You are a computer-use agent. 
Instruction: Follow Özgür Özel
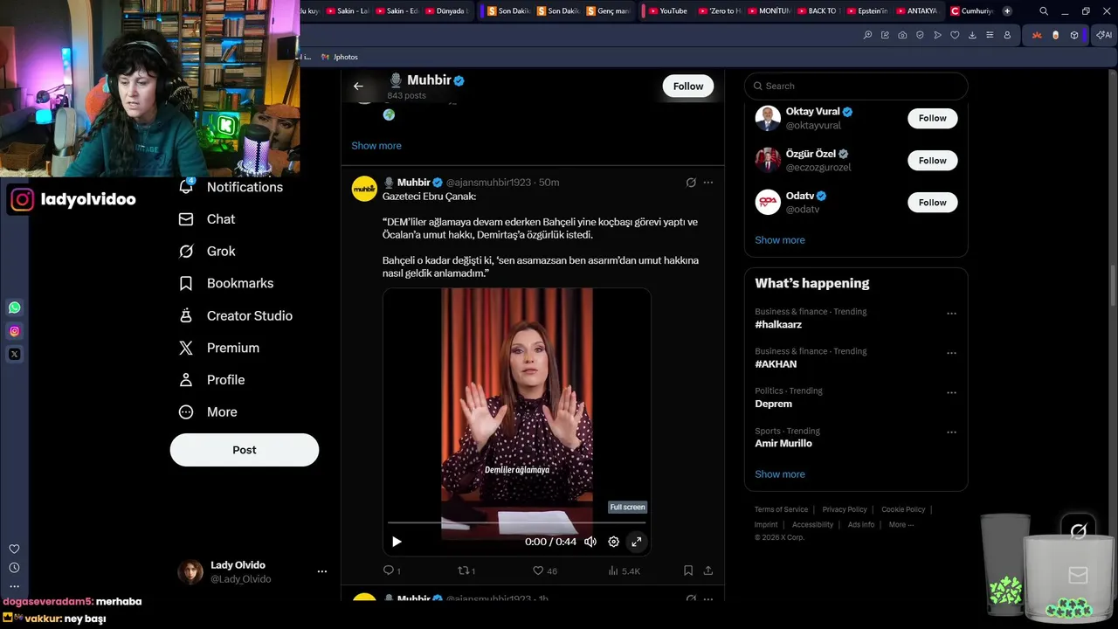click(932, 161)
